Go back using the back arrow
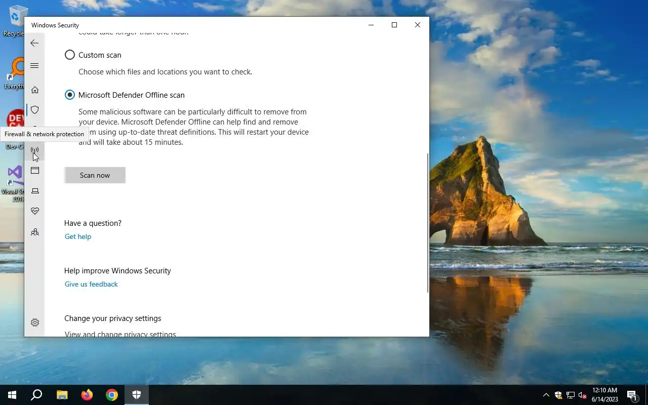This screenshot has height=405, width=648. click(34, 43)
